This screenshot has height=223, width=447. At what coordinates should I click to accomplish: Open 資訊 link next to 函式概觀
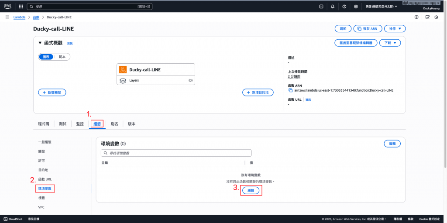70,43
